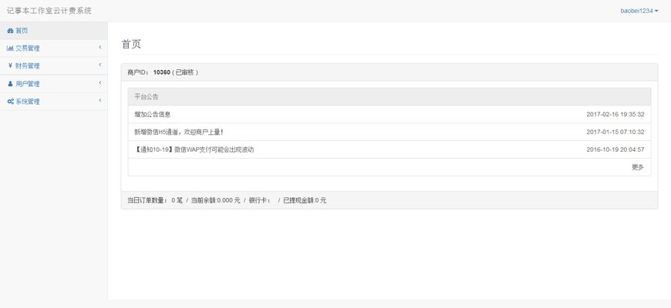Expand the 用户管理 chevron arrow

pos(100,82)
